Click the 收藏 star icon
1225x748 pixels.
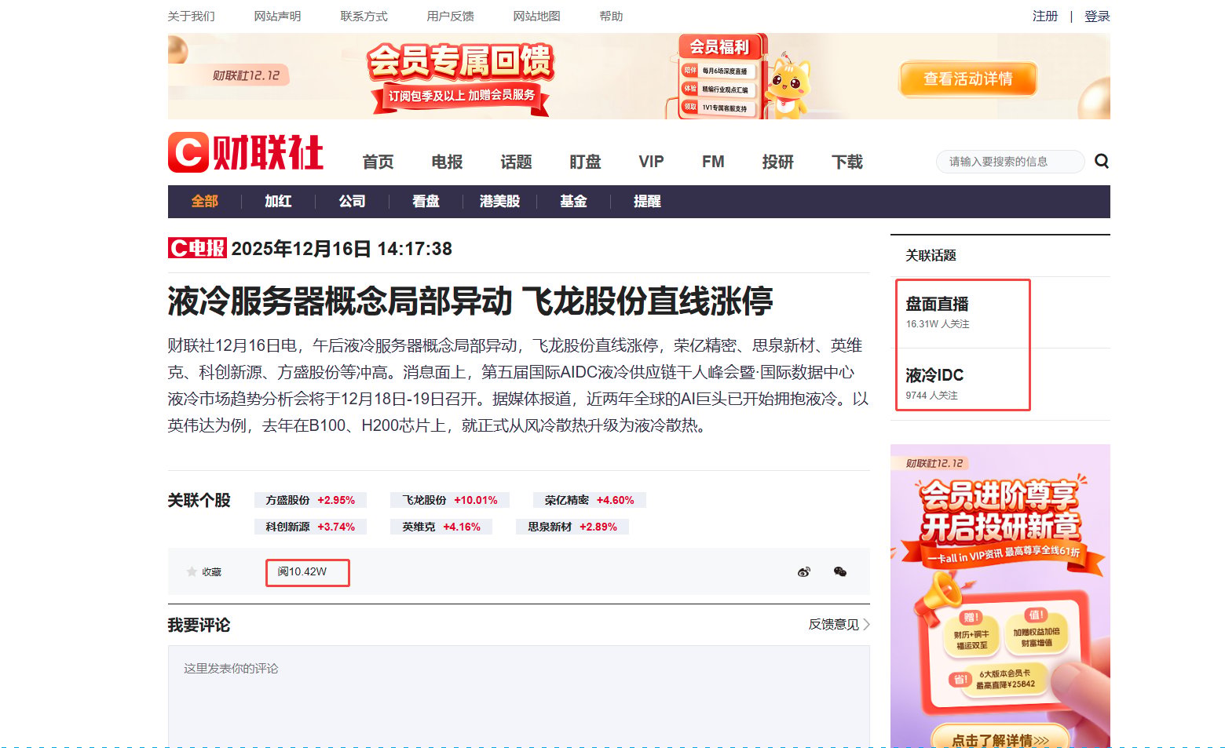192,571
